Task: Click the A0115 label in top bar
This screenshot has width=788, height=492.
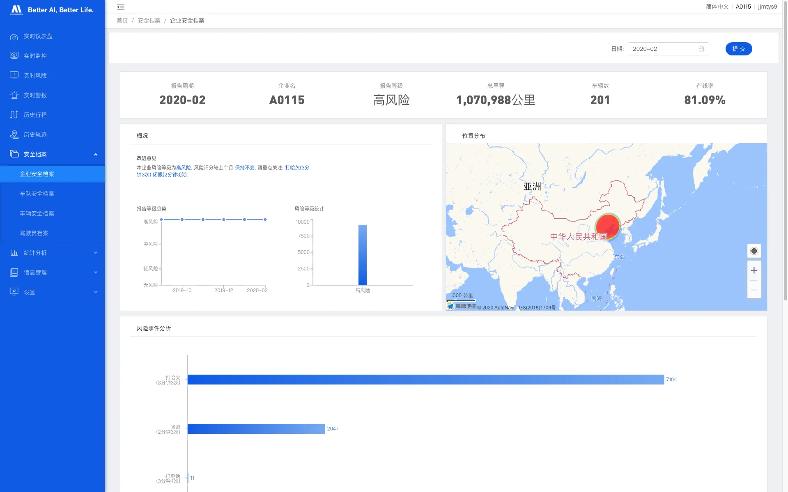Action: (x=743, y=7)
